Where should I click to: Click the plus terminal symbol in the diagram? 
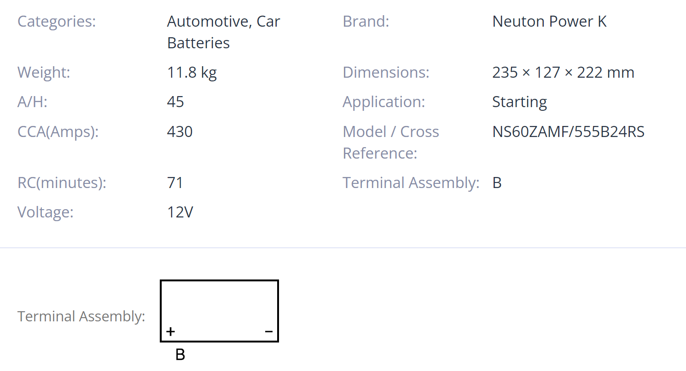click(x=170, y=331)
